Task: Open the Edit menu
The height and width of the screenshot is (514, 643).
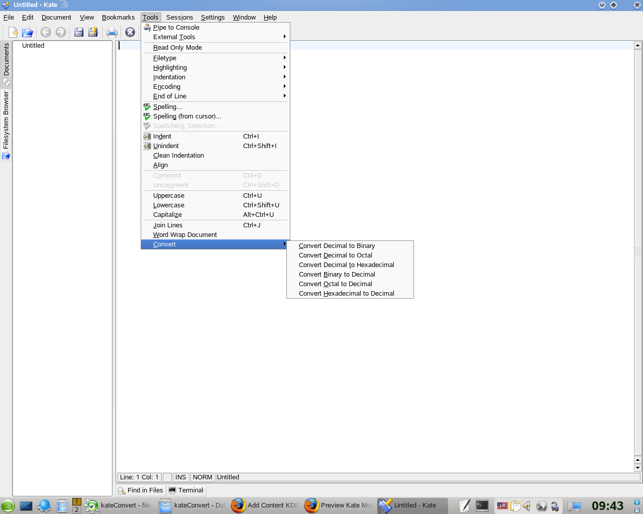Action: tap(28, 17)
